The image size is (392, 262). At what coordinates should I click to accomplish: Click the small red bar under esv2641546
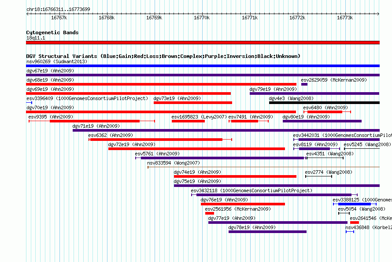coord(355,223)
